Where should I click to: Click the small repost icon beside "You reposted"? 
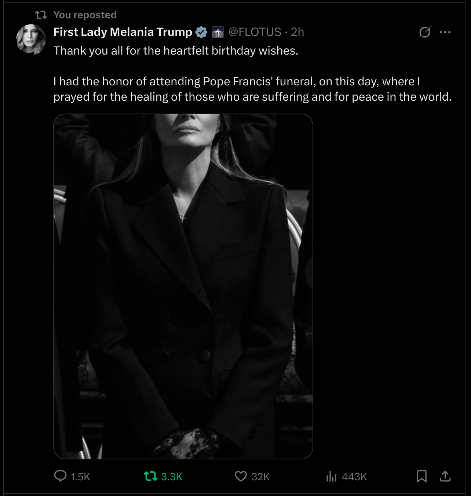41,15
